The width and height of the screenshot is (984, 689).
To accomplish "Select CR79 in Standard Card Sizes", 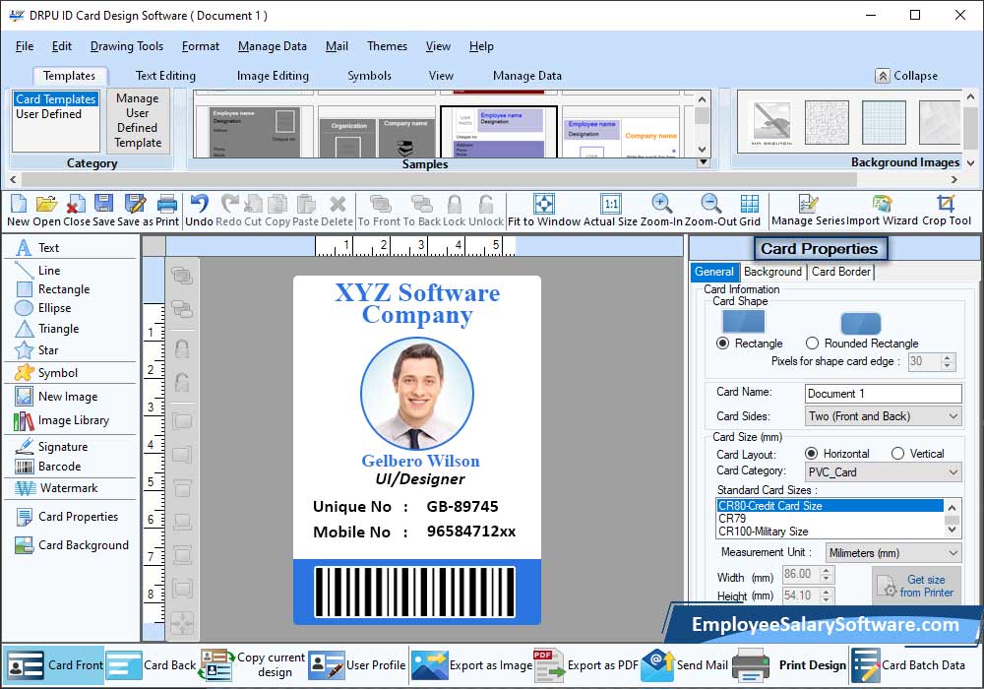I will [x=830, y=519].
